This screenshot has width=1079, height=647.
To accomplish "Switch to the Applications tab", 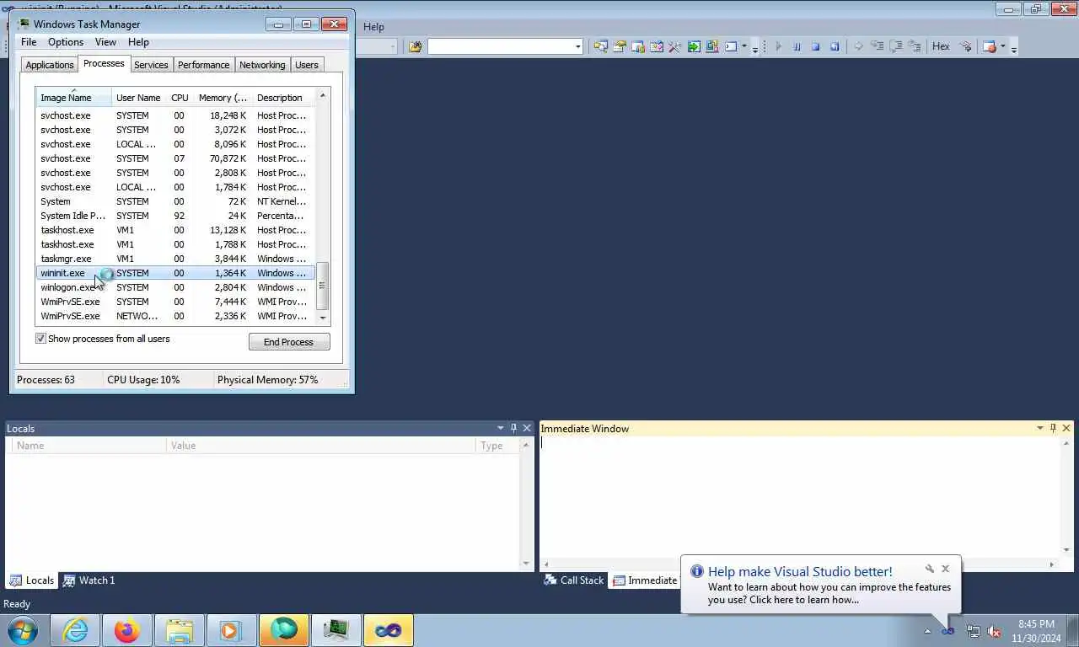I will tap(50, 65).
